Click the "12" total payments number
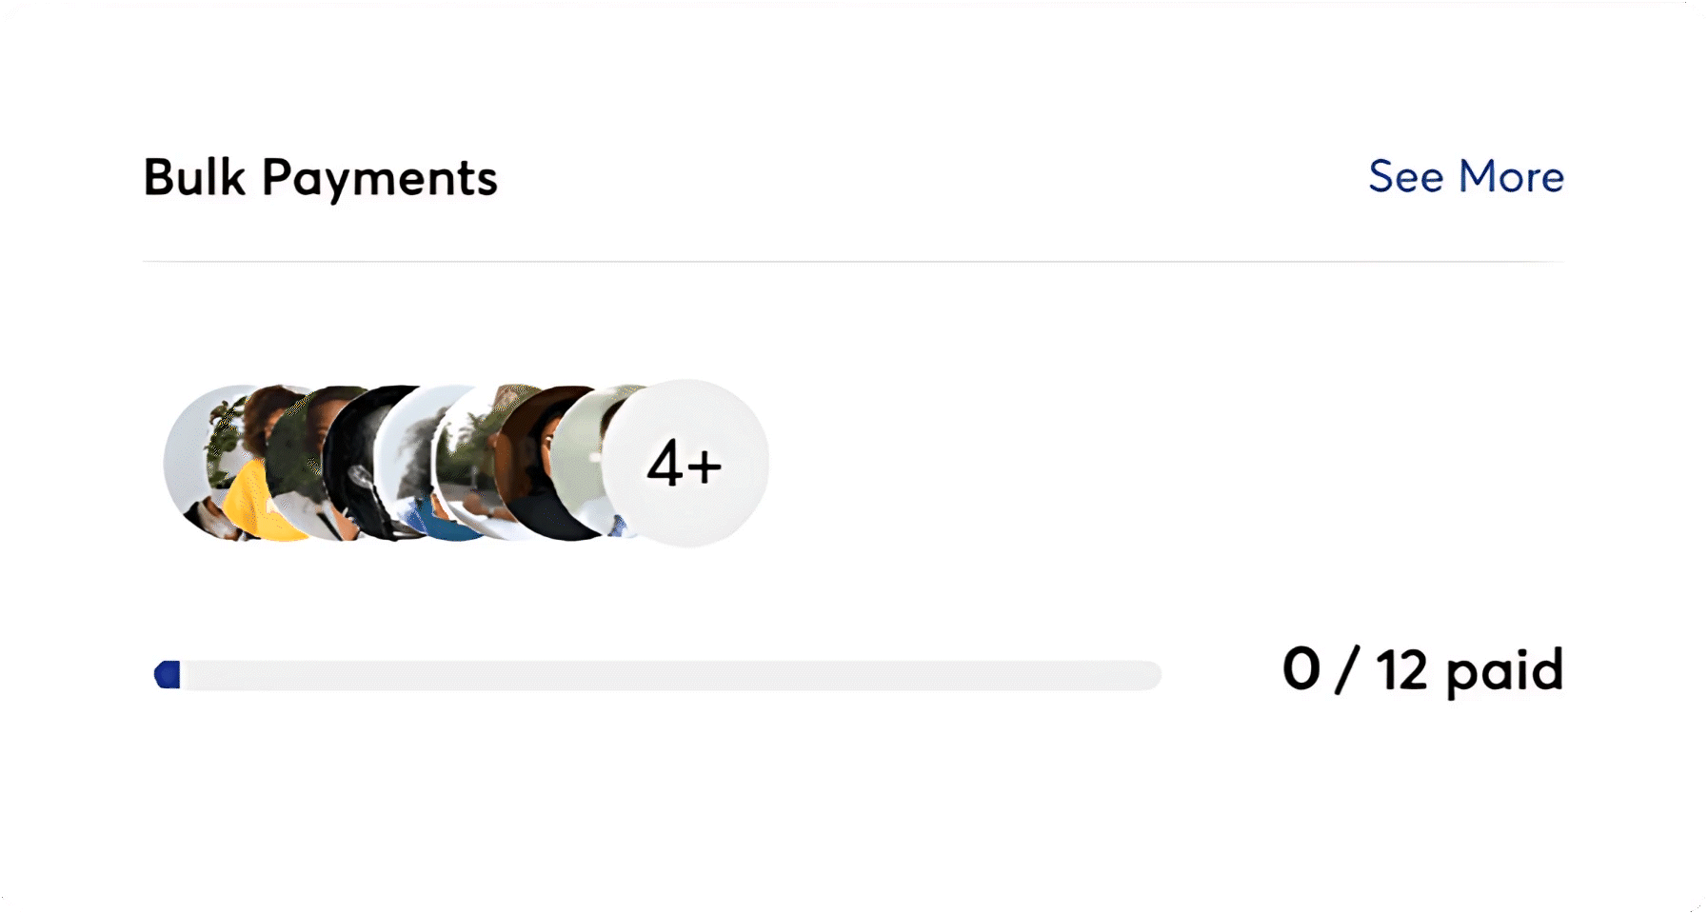The height and width of the screenshot is (914, 1708). coord(1401,669)
